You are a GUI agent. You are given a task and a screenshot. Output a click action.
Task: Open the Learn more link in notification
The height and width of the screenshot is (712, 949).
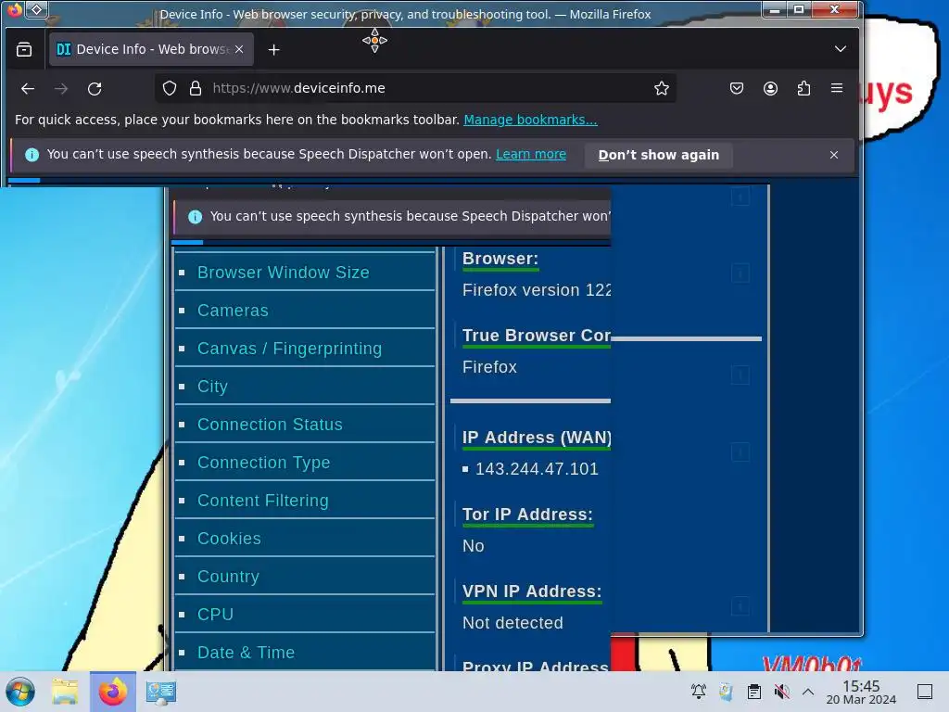click(531, 155)
